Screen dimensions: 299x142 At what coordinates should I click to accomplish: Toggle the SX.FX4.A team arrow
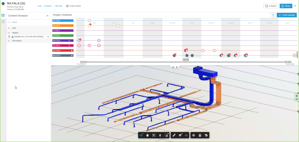72,51
